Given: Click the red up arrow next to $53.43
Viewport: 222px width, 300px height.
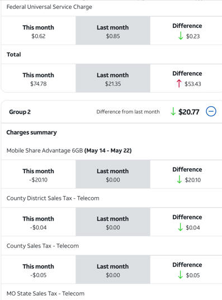Looking at the screenshot, I should click(179, 84).
